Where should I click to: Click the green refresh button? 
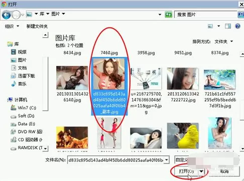(169, 14)
